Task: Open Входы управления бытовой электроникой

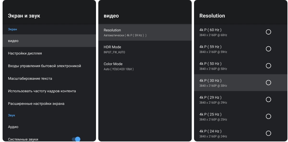Action: (49, 66)
